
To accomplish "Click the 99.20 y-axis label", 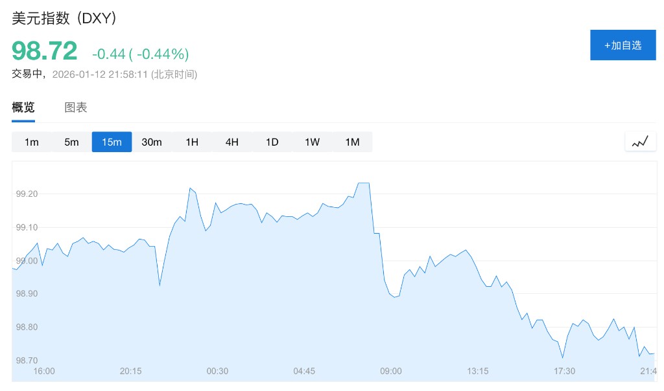I will [27, 194].
